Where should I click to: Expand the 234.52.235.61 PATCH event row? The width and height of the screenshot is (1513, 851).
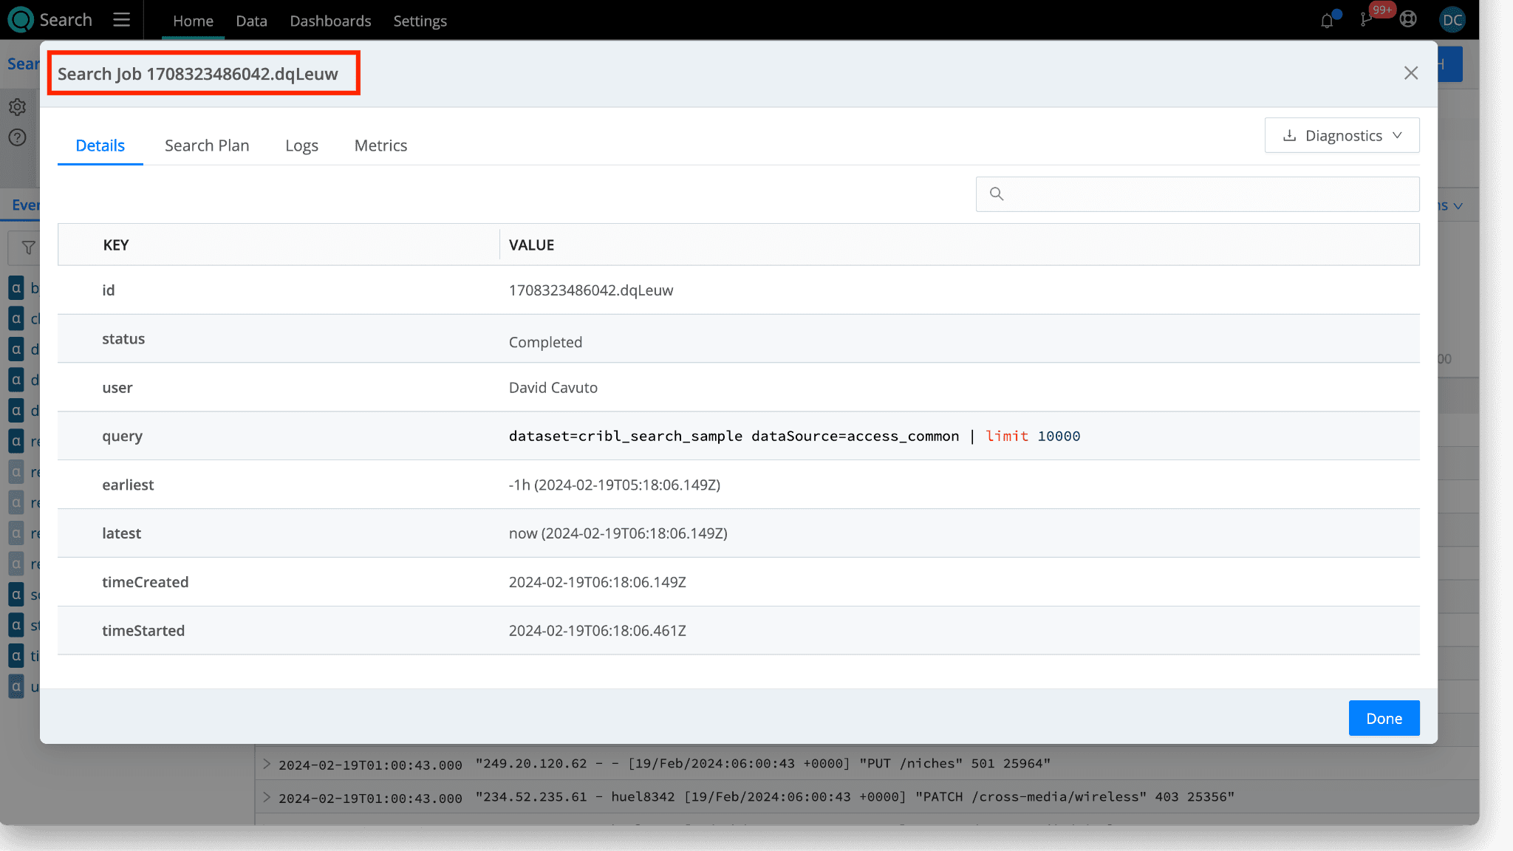[x=267, y=797]
